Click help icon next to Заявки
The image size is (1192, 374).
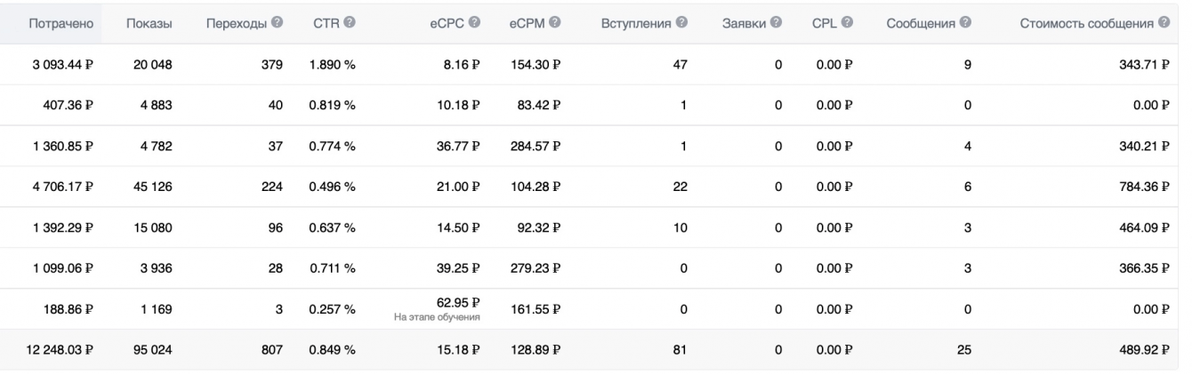[775, 21]
